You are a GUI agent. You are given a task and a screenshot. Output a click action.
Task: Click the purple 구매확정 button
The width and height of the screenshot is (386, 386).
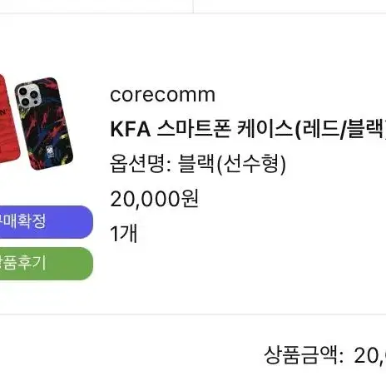46,222
